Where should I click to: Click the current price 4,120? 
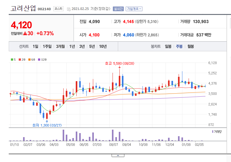tap(22, 25)
